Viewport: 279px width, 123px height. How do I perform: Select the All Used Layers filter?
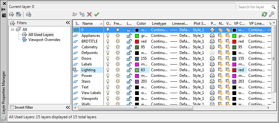click(x=41, y=35)
